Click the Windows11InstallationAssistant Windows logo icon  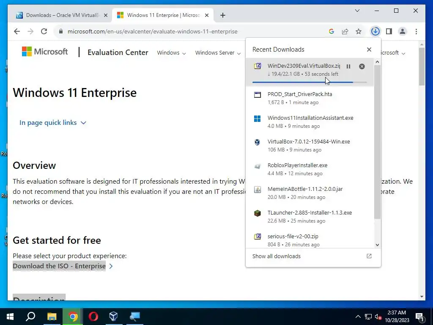click(258, 118)
